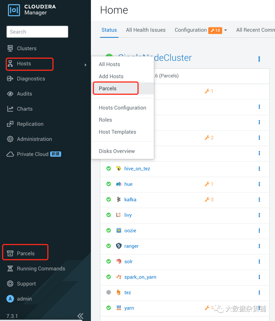Open the tez service link
This screenshot has width=275, height=321.
click(x=128, y=292)
